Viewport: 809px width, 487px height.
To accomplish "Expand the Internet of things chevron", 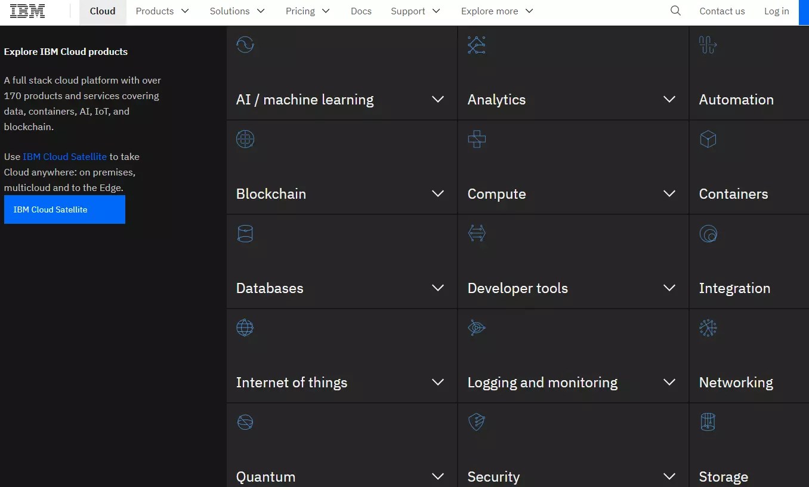I will (438, 382).
